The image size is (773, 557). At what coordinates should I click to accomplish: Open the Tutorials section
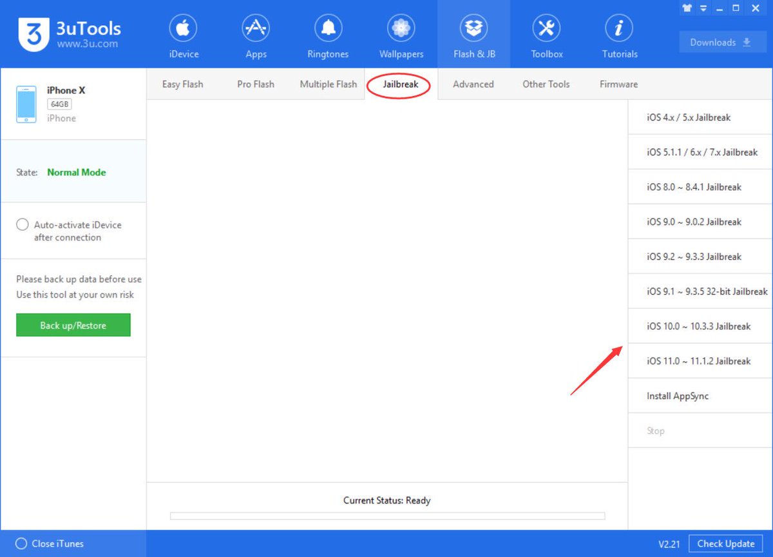(620, 36)
